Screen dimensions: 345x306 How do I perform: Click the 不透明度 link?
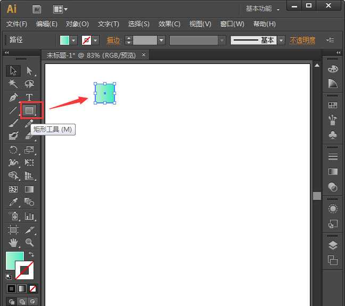302,41
